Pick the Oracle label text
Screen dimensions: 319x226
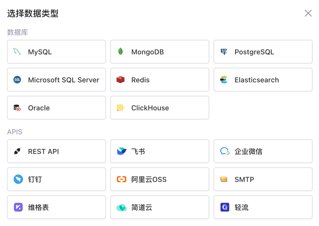tap(39, 108)
